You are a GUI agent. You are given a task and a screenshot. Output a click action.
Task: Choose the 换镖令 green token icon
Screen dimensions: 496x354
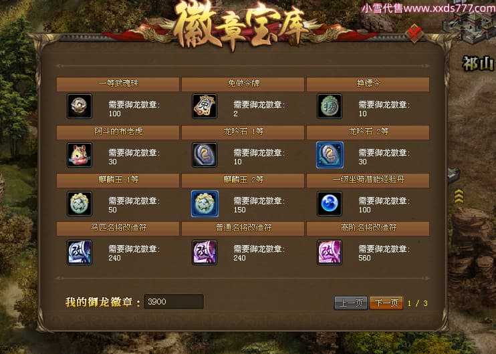click(330, 106)
